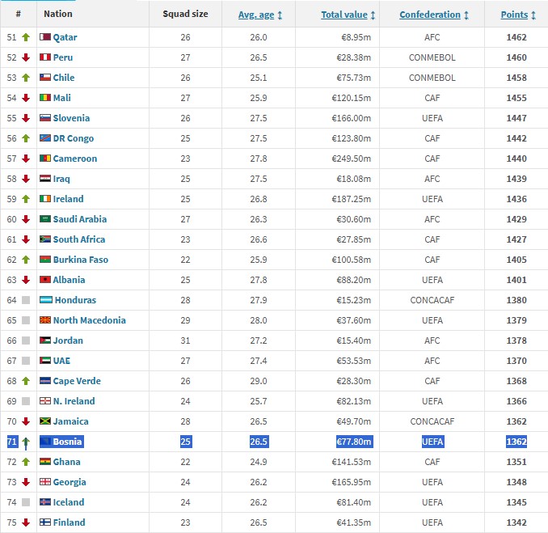Click the Slovenia flag icon
548x533 pixels.
click(x=45, y=118)
